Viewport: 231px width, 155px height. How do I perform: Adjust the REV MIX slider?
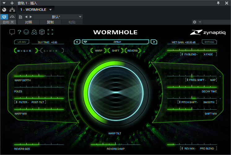(192, 145)
